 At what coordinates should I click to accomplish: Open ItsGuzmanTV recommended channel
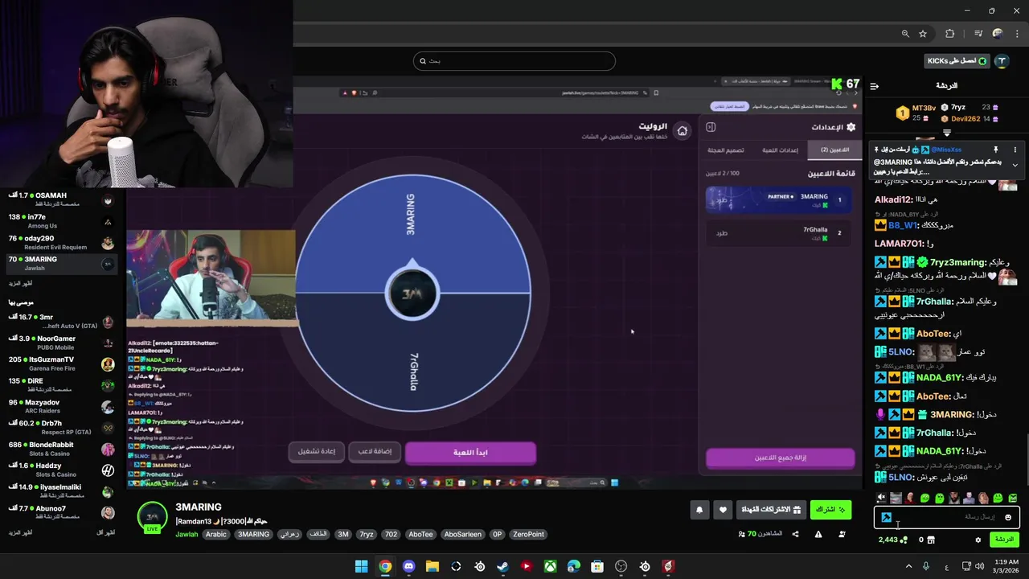click(60, 364)
